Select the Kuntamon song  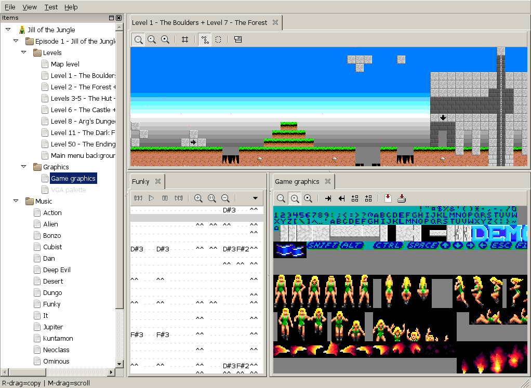tap(58, 338)
